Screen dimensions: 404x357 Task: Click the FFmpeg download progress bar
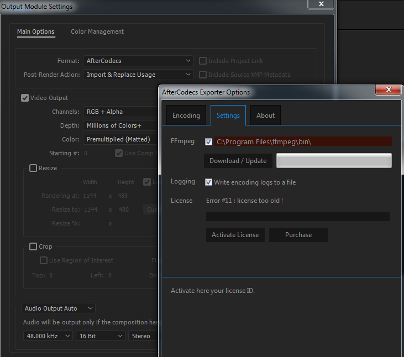pos(334,160)
